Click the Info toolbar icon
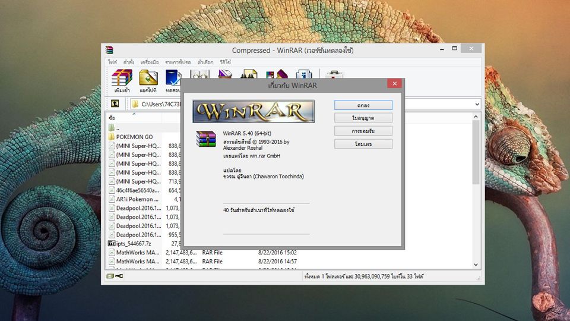The image size is (570, 321). 304,74
